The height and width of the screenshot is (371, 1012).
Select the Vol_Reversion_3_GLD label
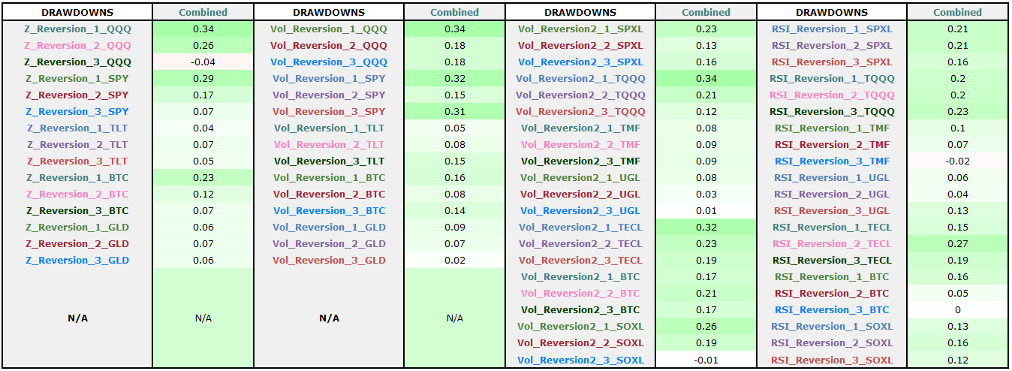click(329, 260)
